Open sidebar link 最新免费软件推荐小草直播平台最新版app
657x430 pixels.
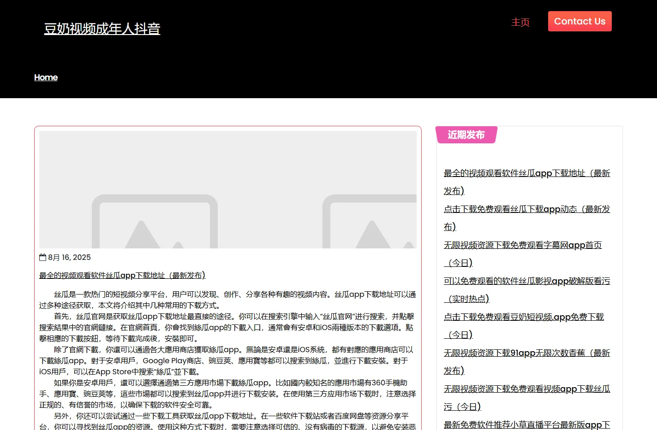tap(527, 424)
